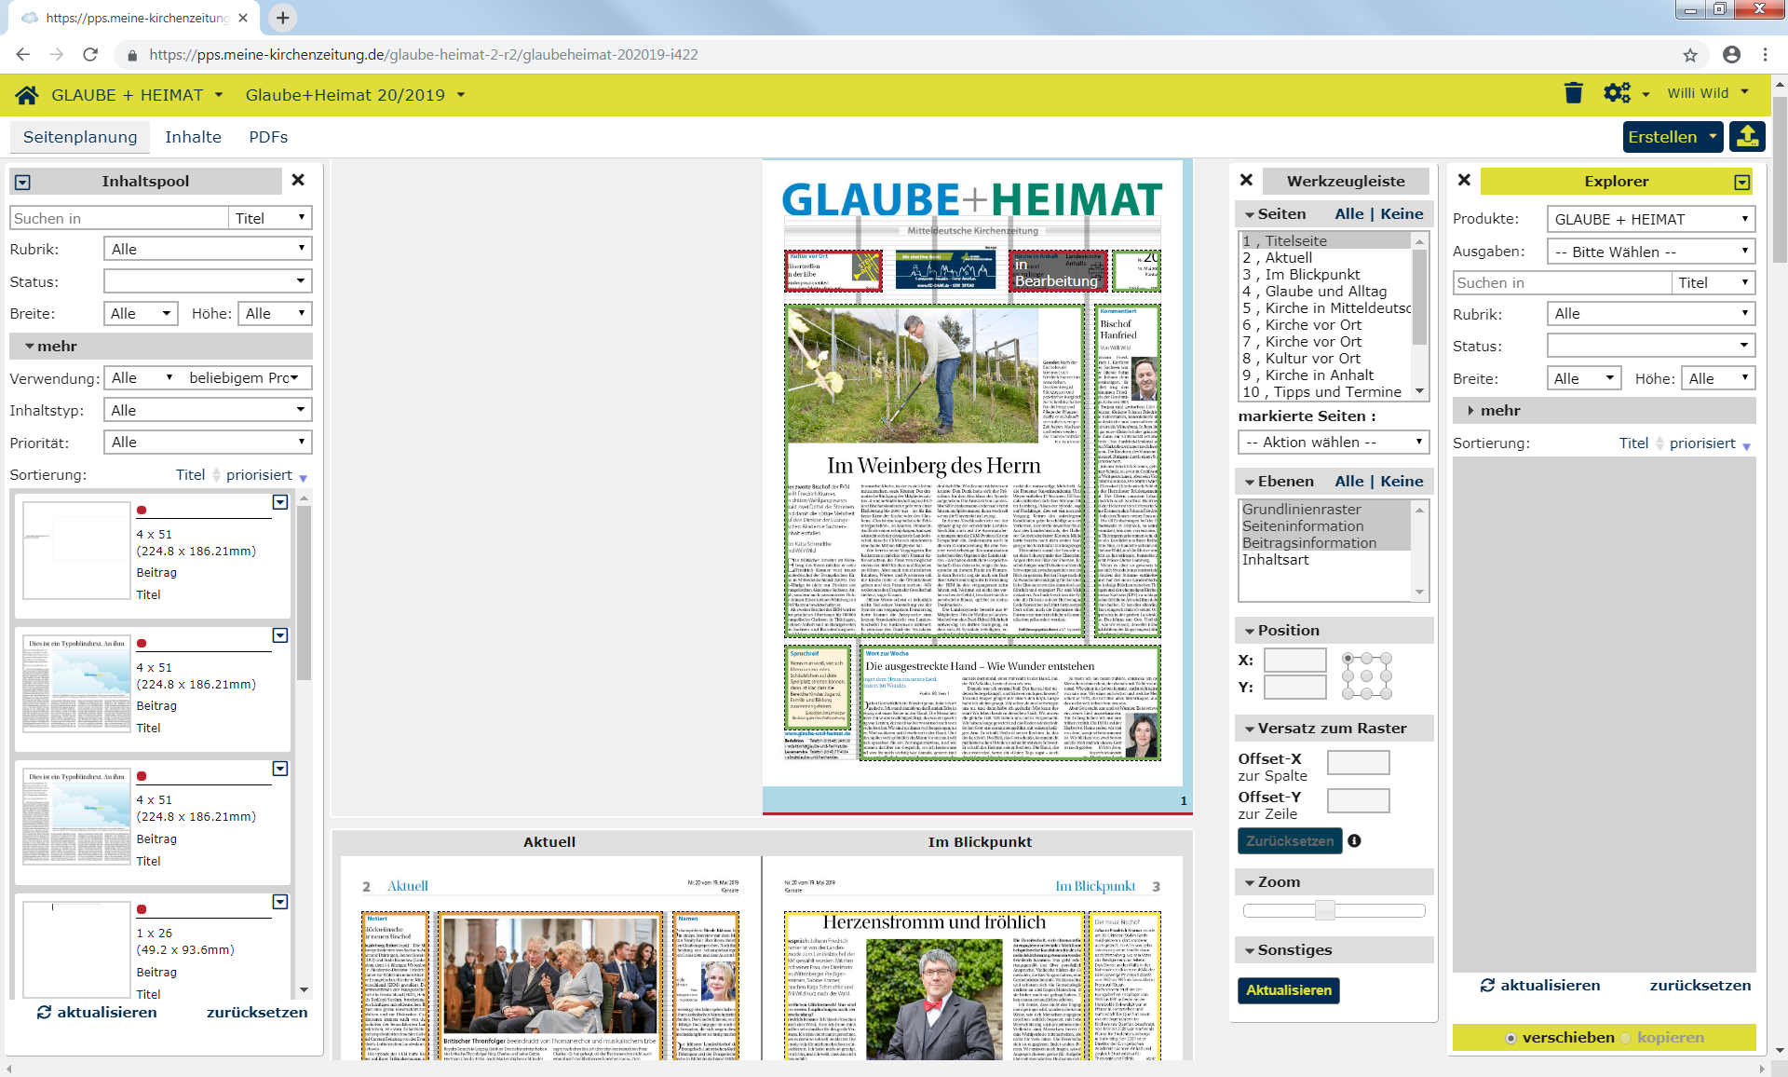Click the Keine link in the Ebenen header

(x=1402, y=481)
